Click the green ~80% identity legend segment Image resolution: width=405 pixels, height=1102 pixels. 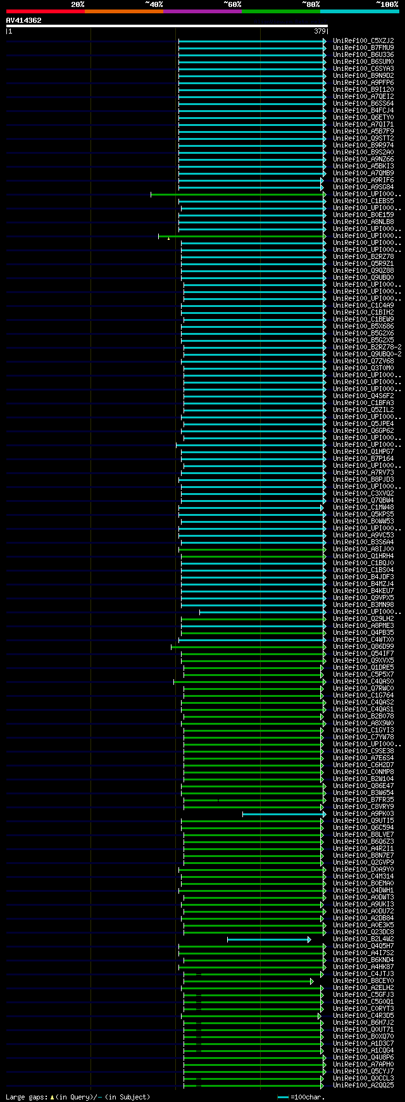[280, 11]
